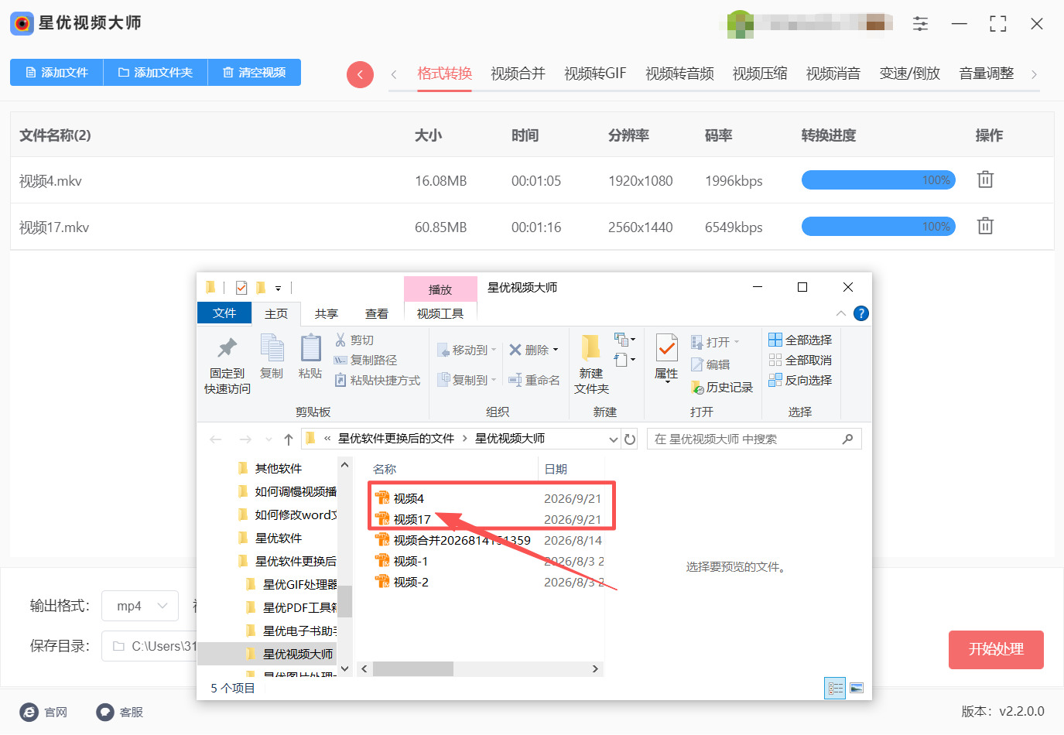The height and width of the screenshot is (735, 1064).
Task: Click the 清空视频 button
Action: (255, 72)
